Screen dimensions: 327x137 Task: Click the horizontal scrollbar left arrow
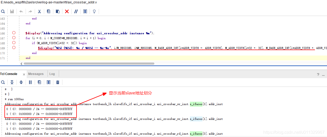coord(21,64)
